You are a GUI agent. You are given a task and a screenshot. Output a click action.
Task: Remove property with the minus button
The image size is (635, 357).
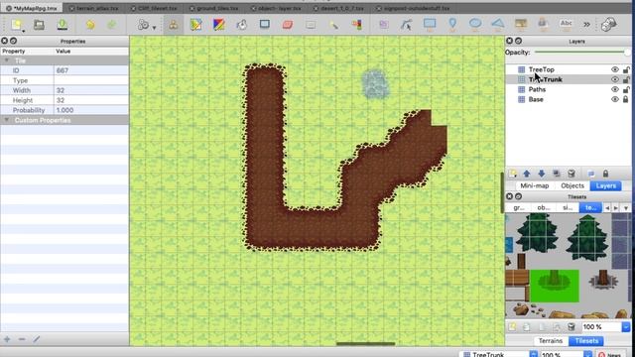(x=22, y=339)
